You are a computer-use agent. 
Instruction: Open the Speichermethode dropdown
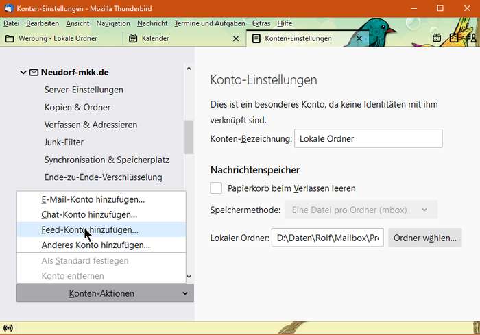(x=361, y=210)
